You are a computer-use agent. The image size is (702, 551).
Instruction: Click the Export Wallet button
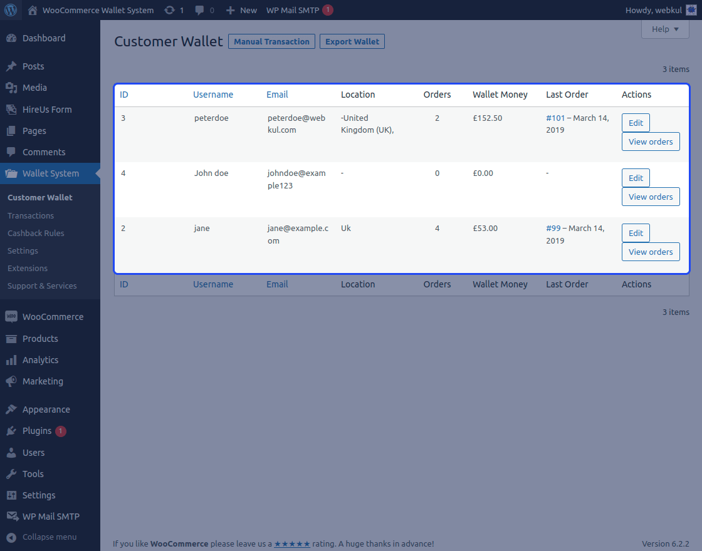tap(352, 41)
